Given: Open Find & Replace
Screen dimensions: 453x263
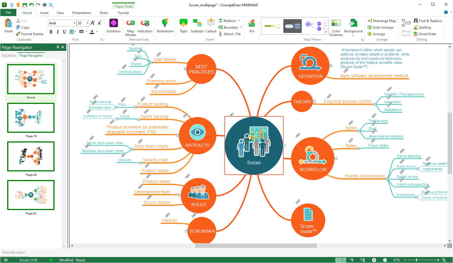Looking at the screenshot, I should coord(428,21).
